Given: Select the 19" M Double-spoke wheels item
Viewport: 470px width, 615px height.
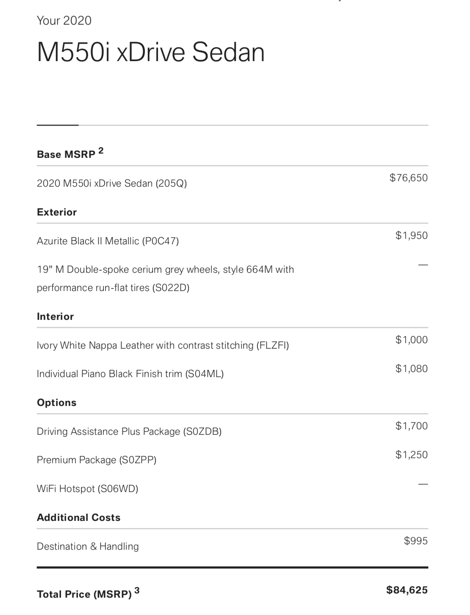Looking at the screenshot, I should 165,278.
